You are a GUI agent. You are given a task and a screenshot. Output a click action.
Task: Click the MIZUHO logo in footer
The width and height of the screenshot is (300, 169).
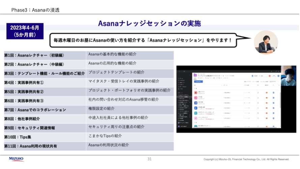coord(16,159)
